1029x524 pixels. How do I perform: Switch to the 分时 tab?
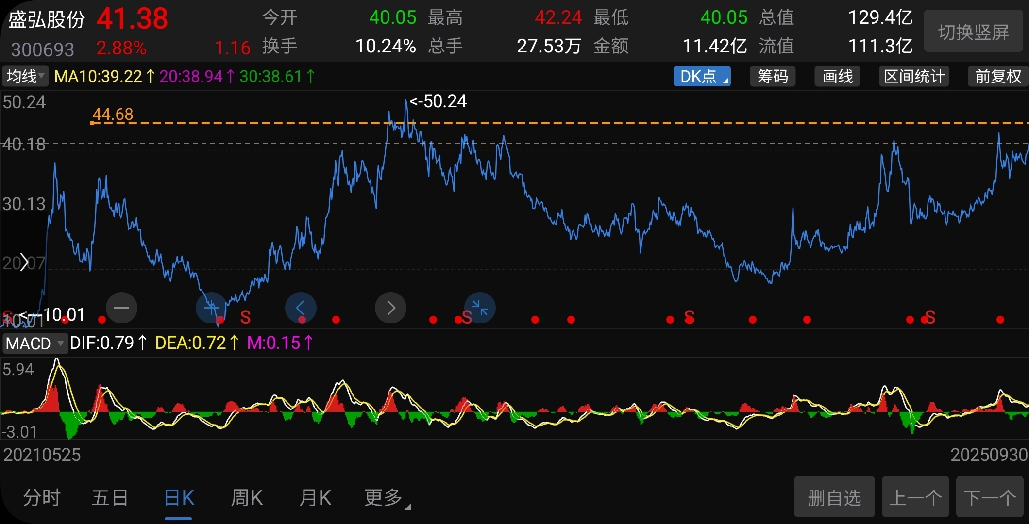pyautogui.click(x=42, y=498)
